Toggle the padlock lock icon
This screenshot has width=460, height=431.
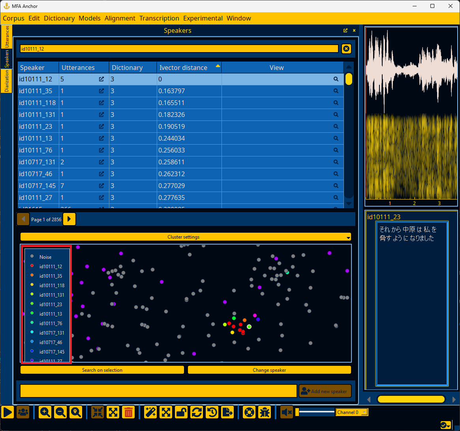(181, 412)
